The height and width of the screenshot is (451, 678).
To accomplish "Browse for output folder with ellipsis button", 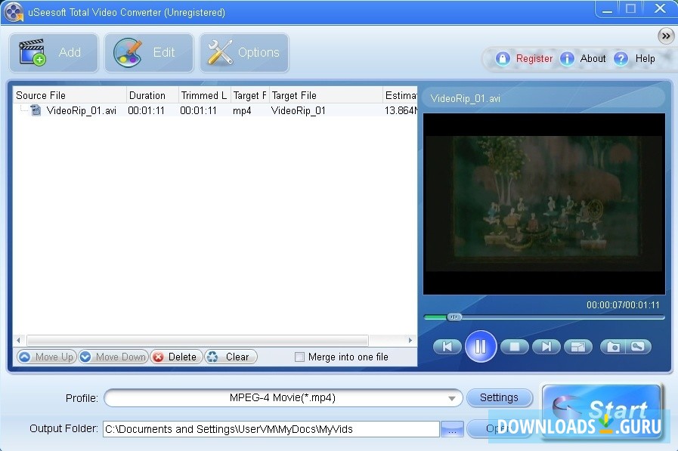I will click(452, 429).
